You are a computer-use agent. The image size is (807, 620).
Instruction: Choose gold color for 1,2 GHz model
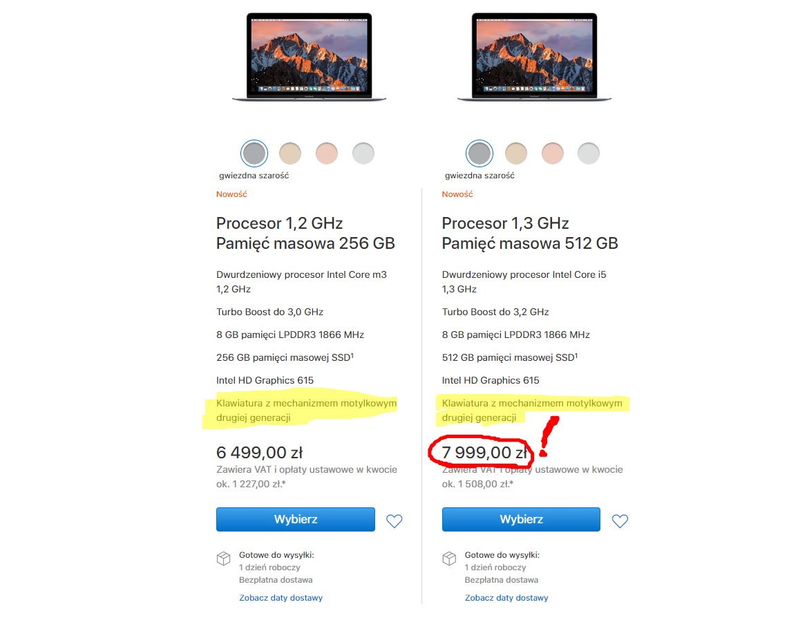290,153
